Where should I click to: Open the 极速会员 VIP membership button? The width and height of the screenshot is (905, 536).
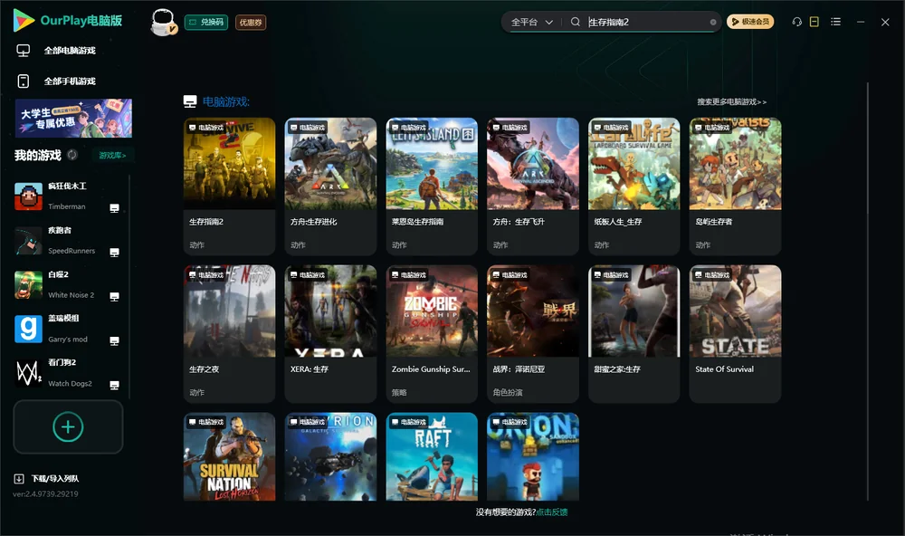tap(749, 22)
